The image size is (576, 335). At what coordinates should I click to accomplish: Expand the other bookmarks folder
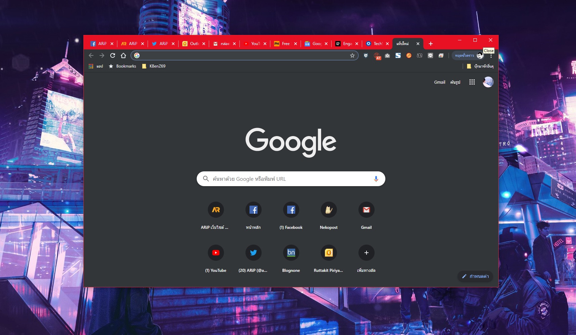(x=480, y=66)
